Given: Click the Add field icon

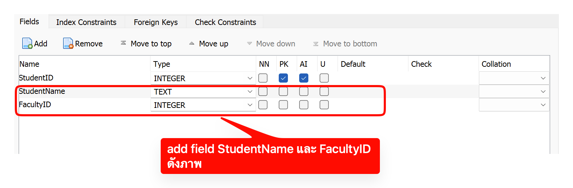Looking at the screenshot, I should [27, 44].
